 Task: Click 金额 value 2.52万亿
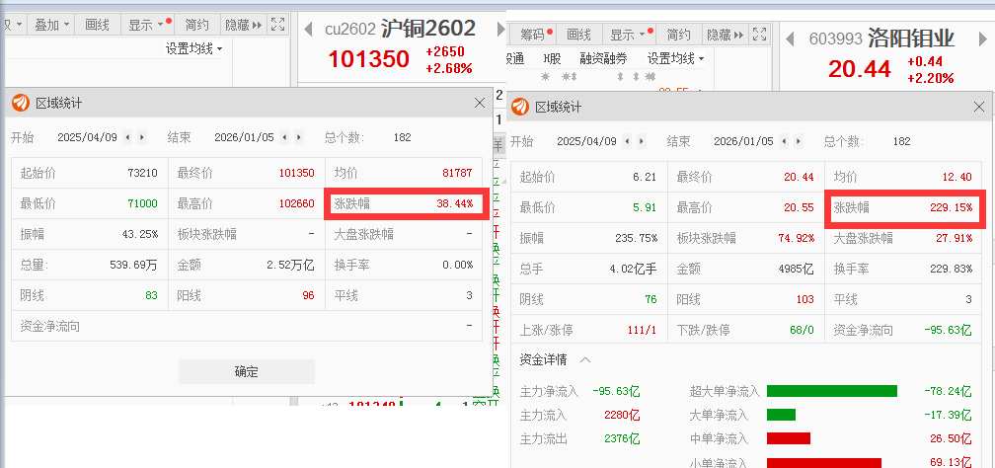290,265
